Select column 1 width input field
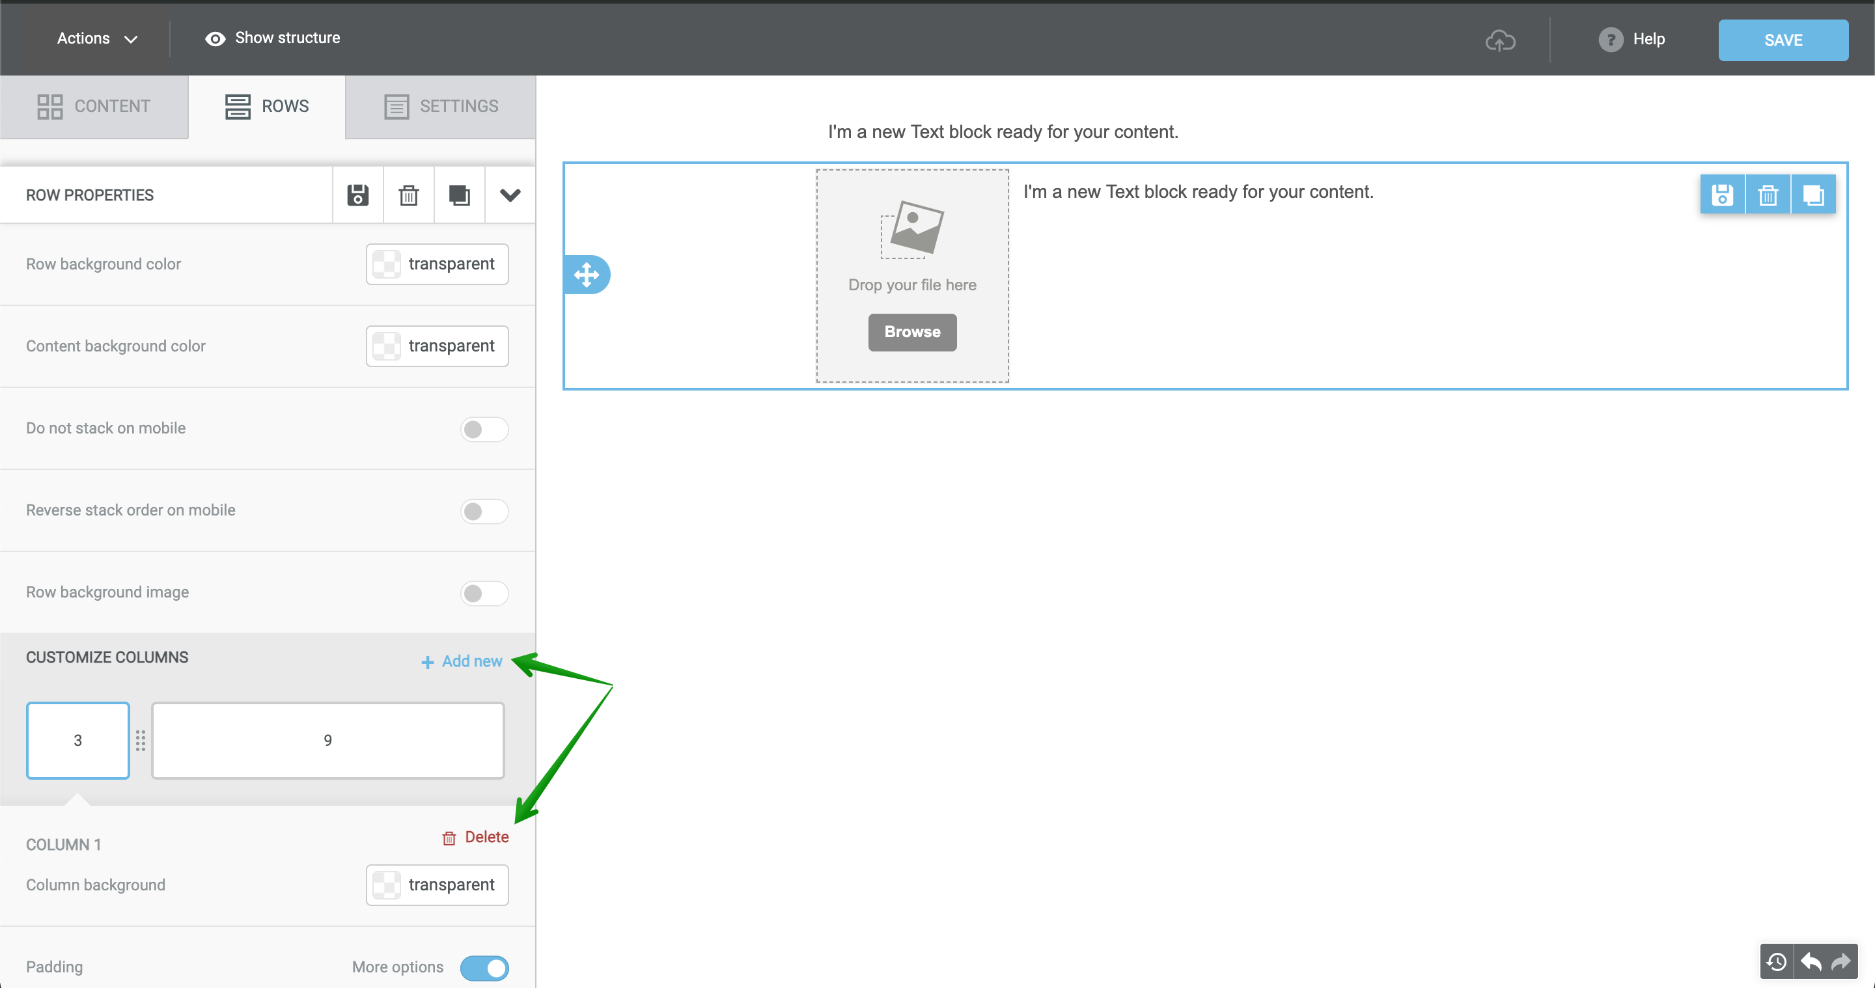The image size is (1875, 988). [x=78, y=740]
